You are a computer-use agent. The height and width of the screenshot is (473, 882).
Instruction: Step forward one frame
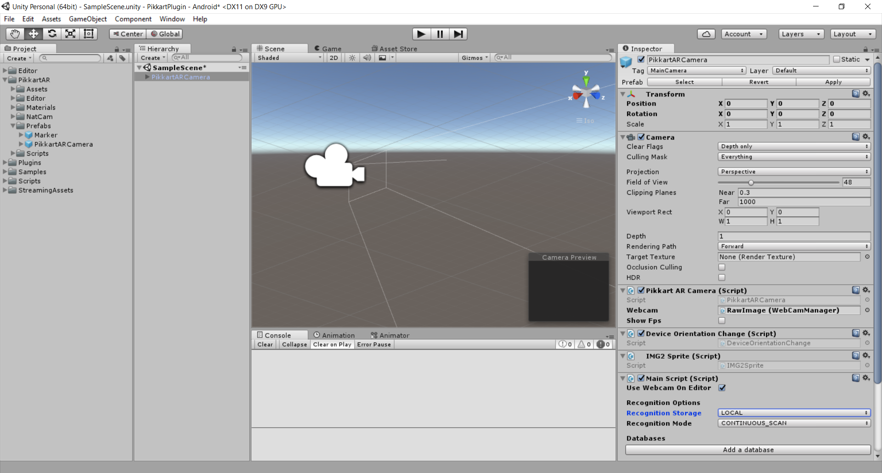click(458, 34)
